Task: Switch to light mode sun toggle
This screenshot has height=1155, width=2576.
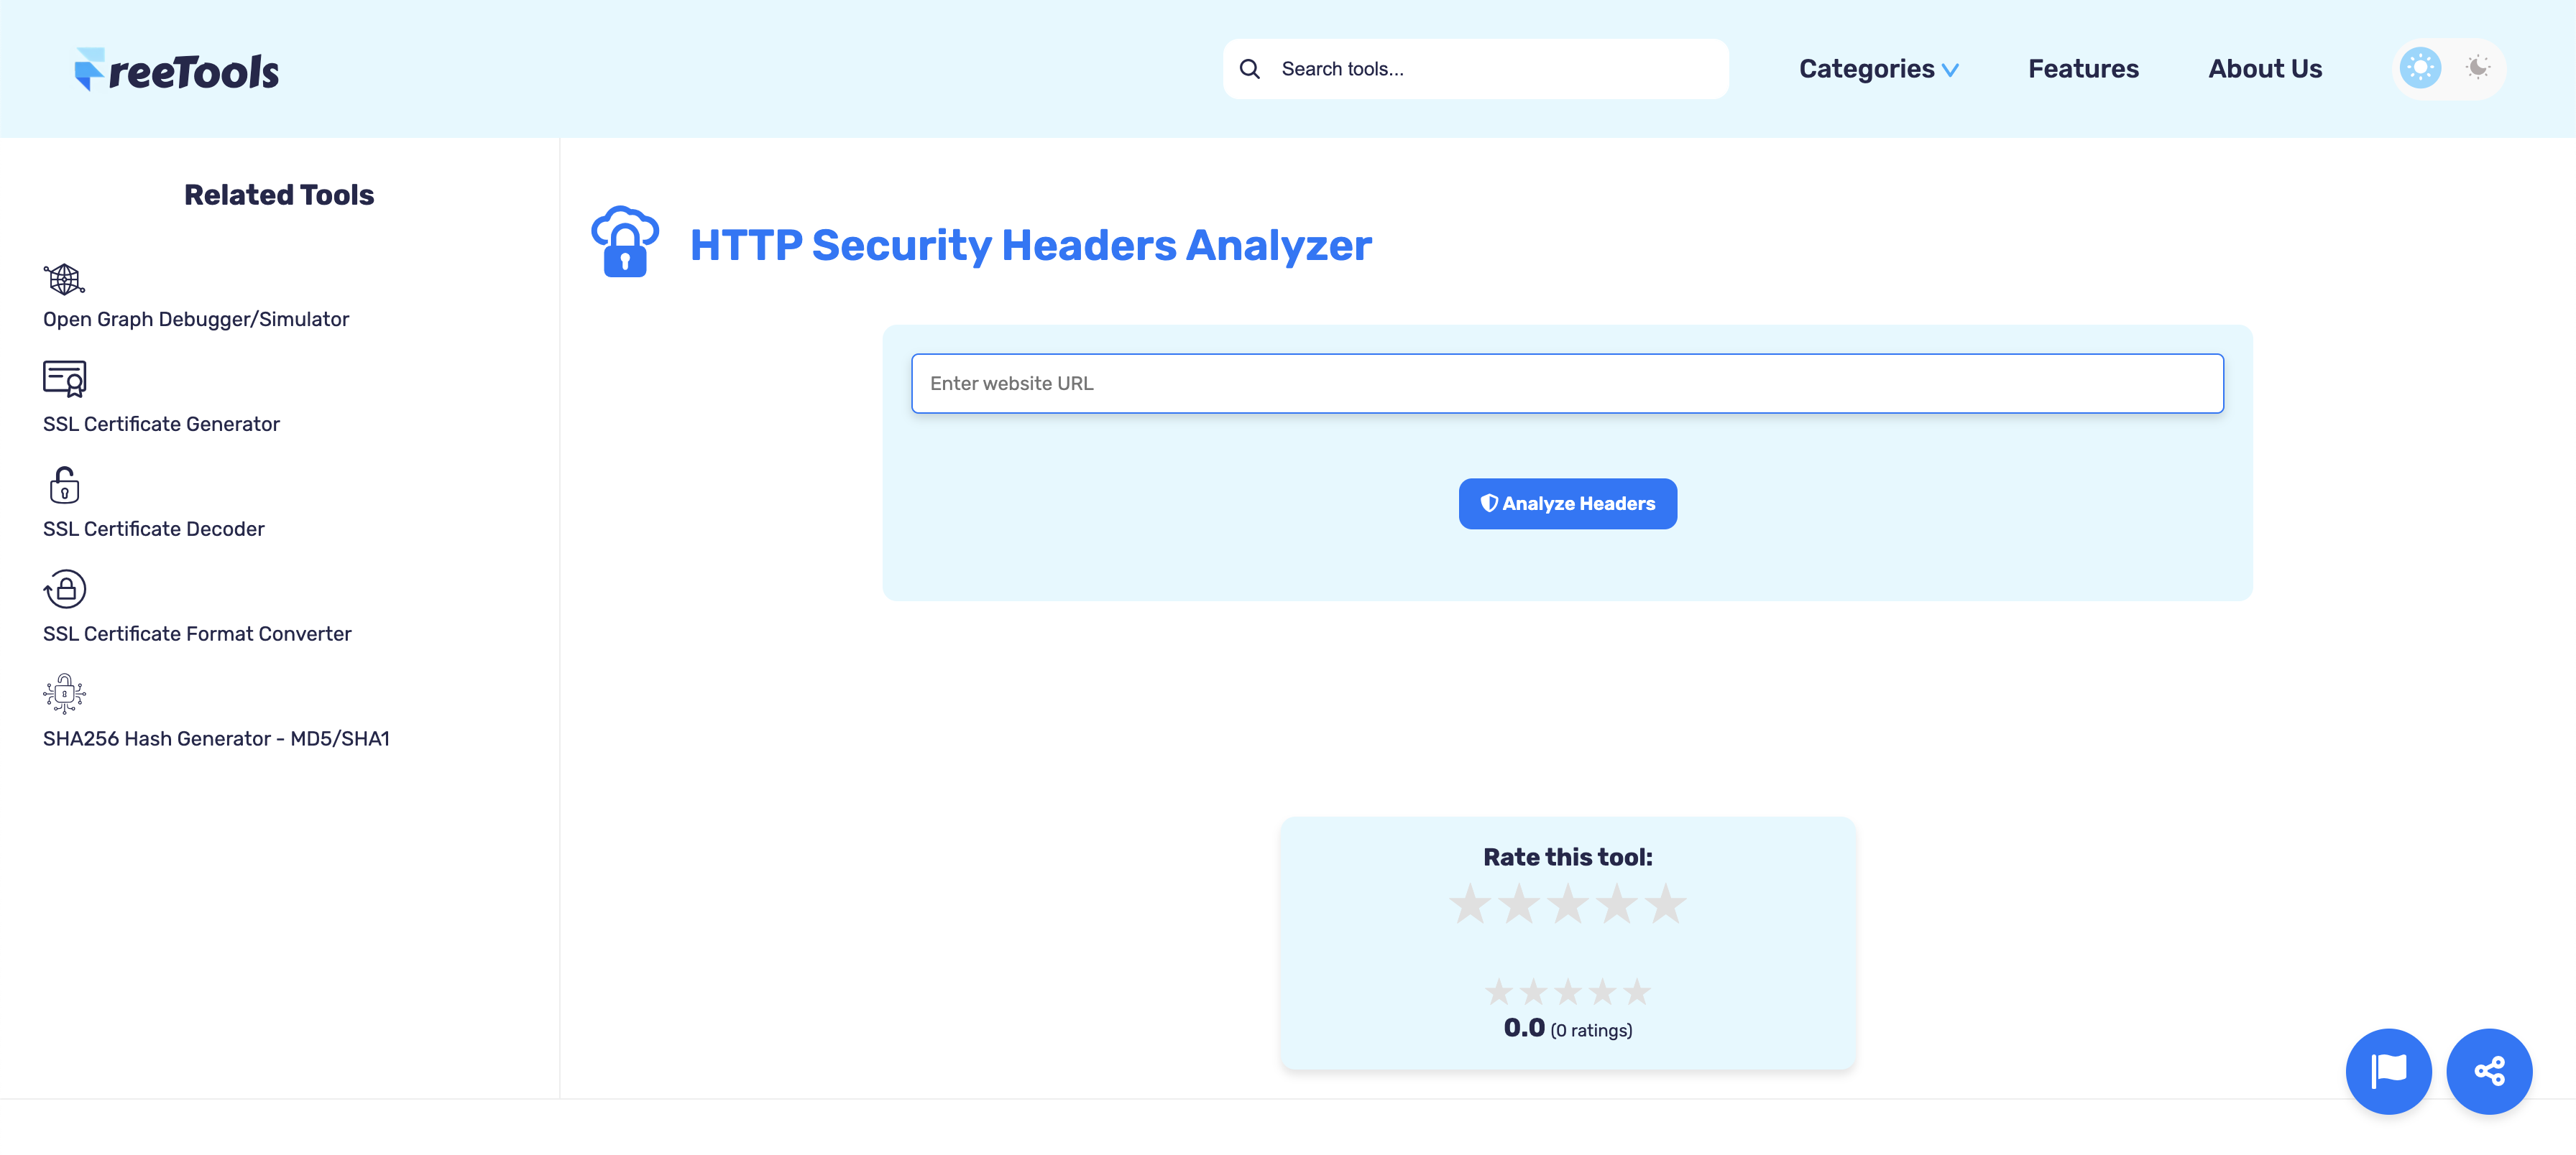Action: click(2420, 68)
